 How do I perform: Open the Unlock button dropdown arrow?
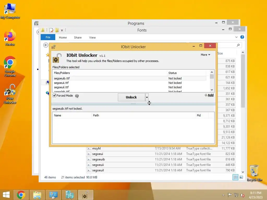[147, 97]
